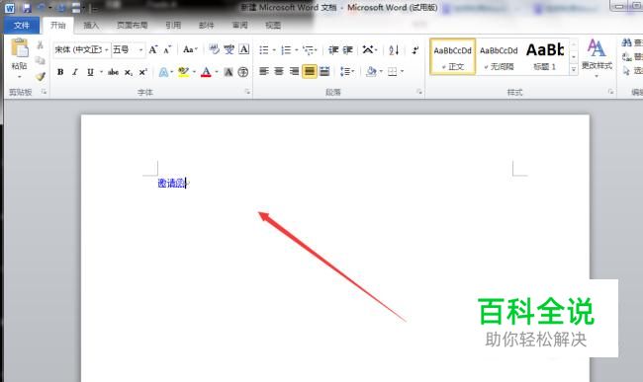Image resolution: width=643 pixels, height=382 pixels.
Task: Click the Sort A-Z icon
Action: (394, 50)
